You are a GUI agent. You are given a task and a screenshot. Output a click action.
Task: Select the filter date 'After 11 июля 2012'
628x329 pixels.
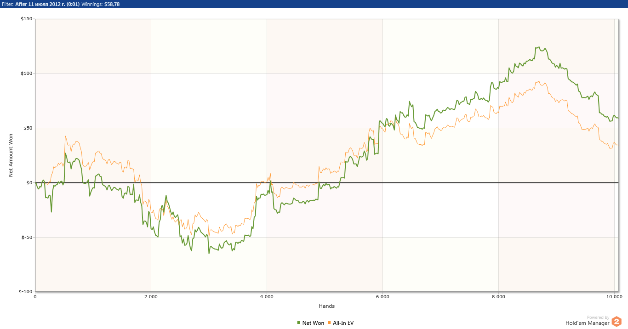[43, 4]
